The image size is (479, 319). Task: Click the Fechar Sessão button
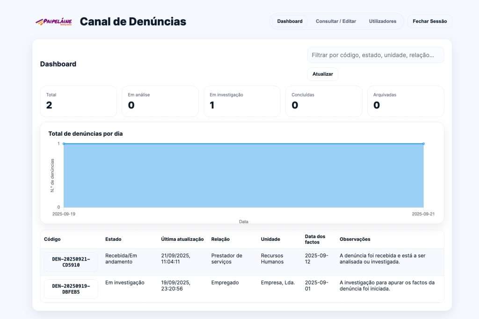[429, 21]
